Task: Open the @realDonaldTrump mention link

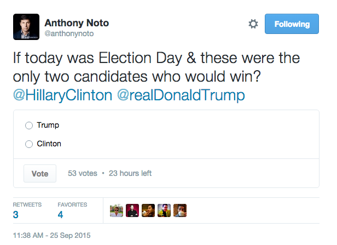Action: [179, 95]
